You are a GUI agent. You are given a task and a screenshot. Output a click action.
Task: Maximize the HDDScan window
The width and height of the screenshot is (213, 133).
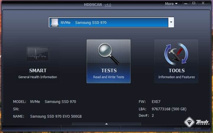(194, 3)
